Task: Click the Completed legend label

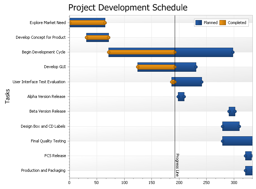Action: [237, 23]
